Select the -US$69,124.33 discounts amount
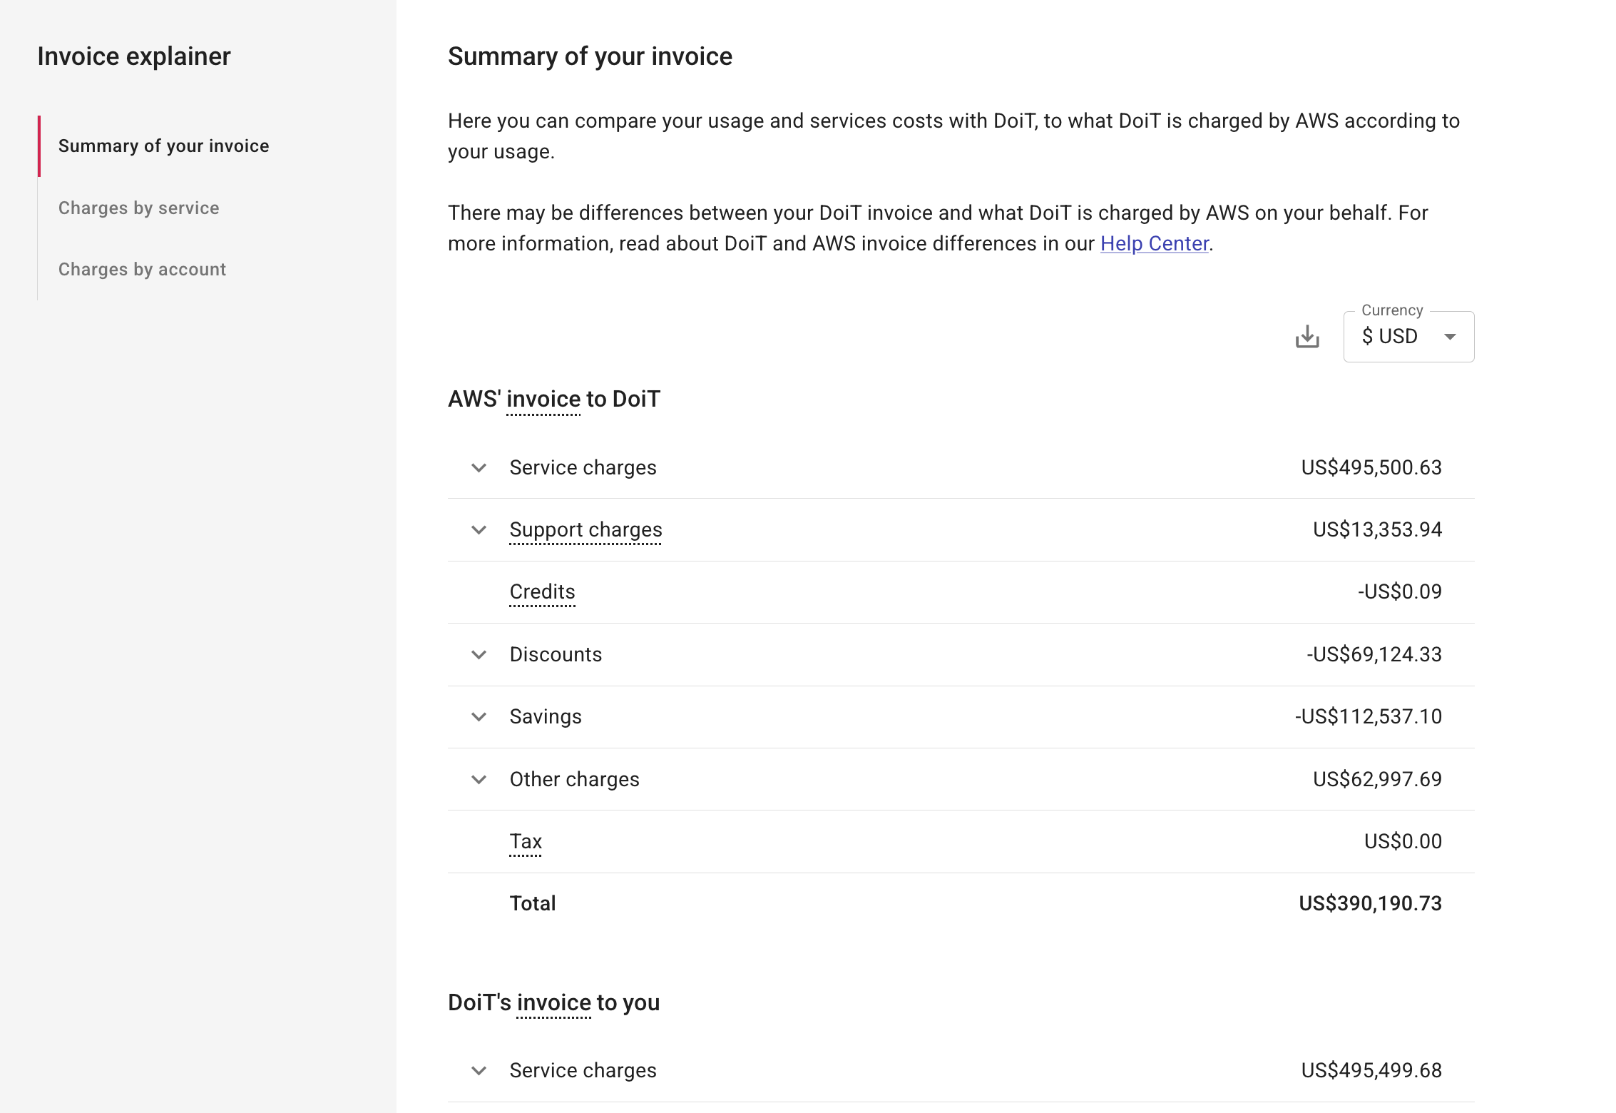 pos(1374,655)
